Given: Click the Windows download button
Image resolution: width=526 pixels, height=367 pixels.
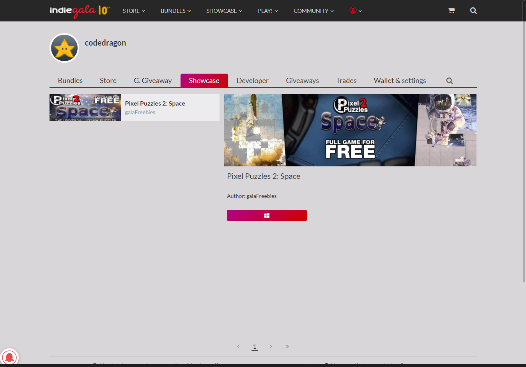Looking at the screenshot, I should pos(267,215).
